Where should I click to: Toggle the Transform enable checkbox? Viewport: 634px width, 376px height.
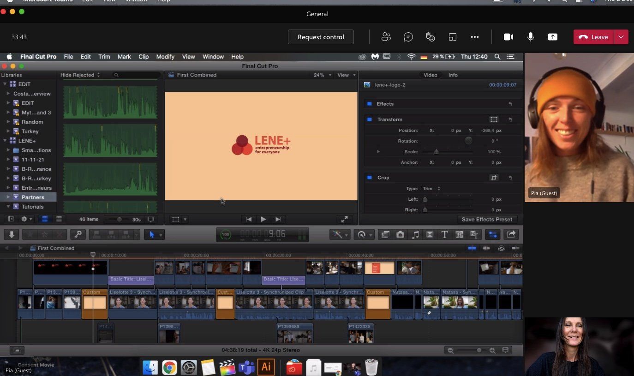coord(369,119)
